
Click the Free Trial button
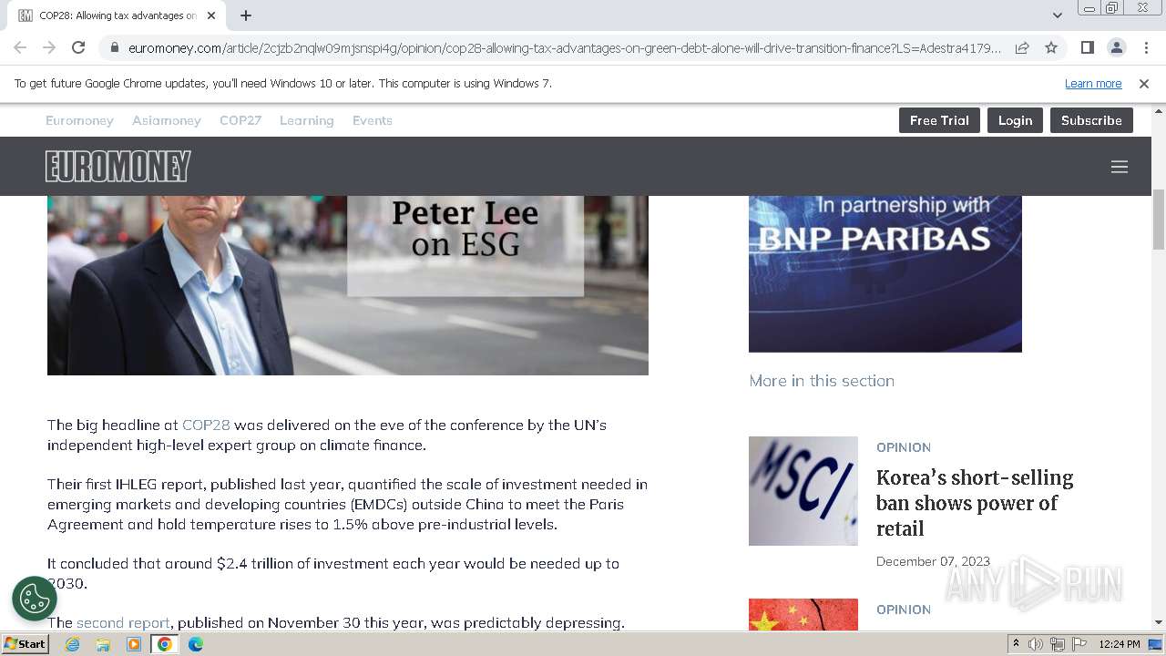coord(939,120)
